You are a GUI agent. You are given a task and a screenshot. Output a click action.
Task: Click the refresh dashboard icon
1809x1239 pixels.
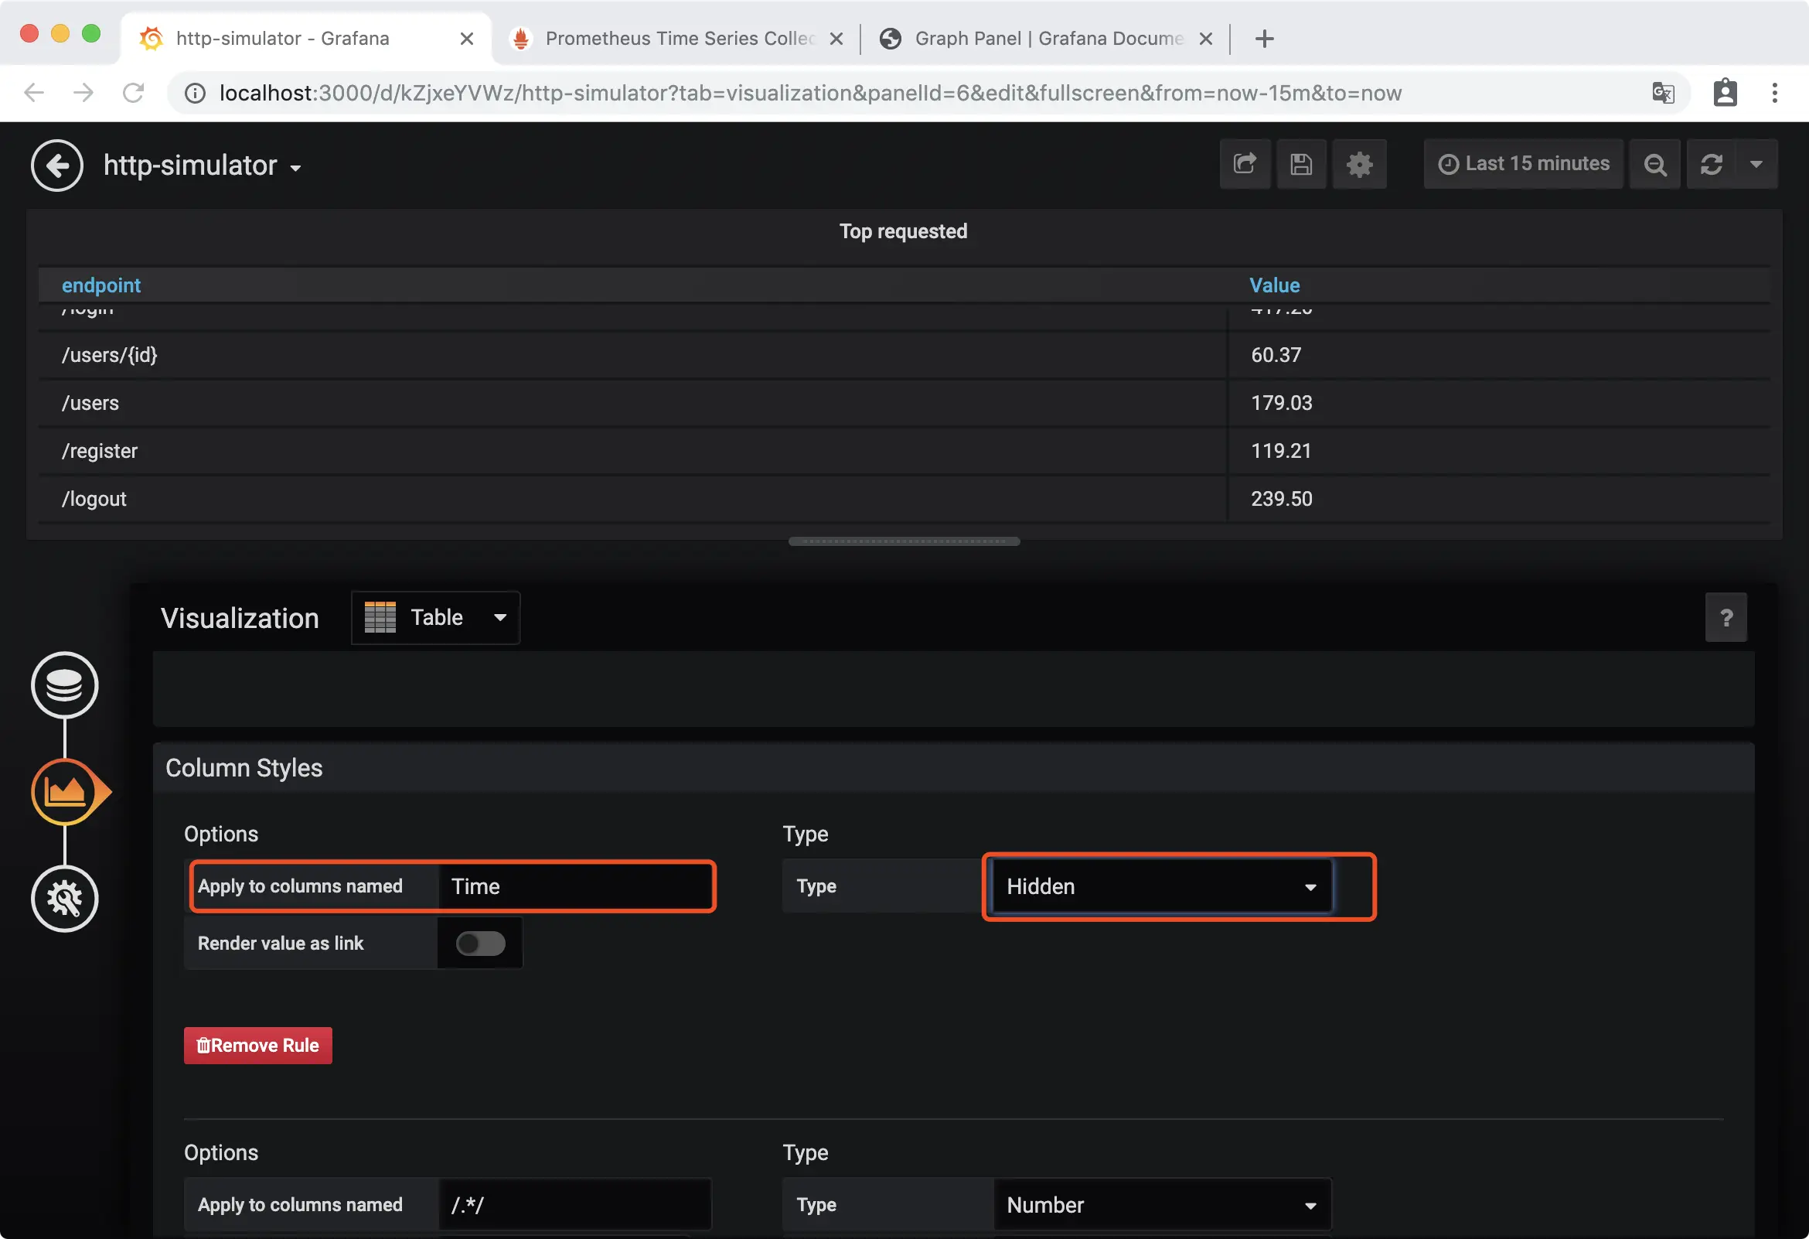1711,163
